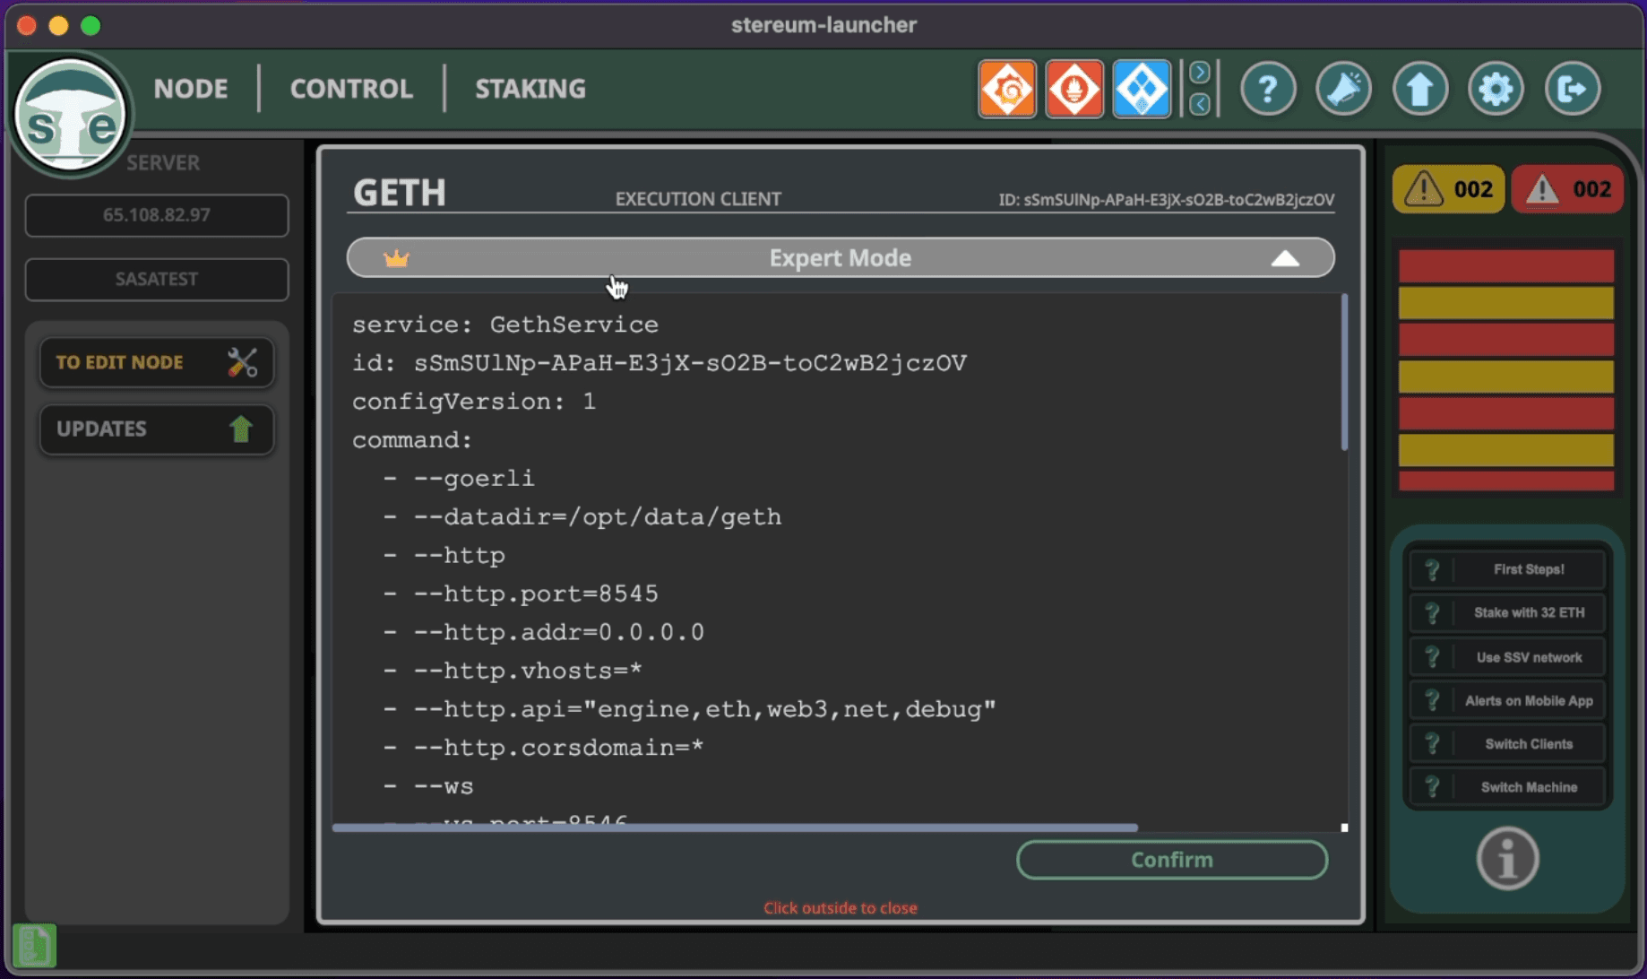Click the line '--http.corsdomain=*'

pos(544,748)
